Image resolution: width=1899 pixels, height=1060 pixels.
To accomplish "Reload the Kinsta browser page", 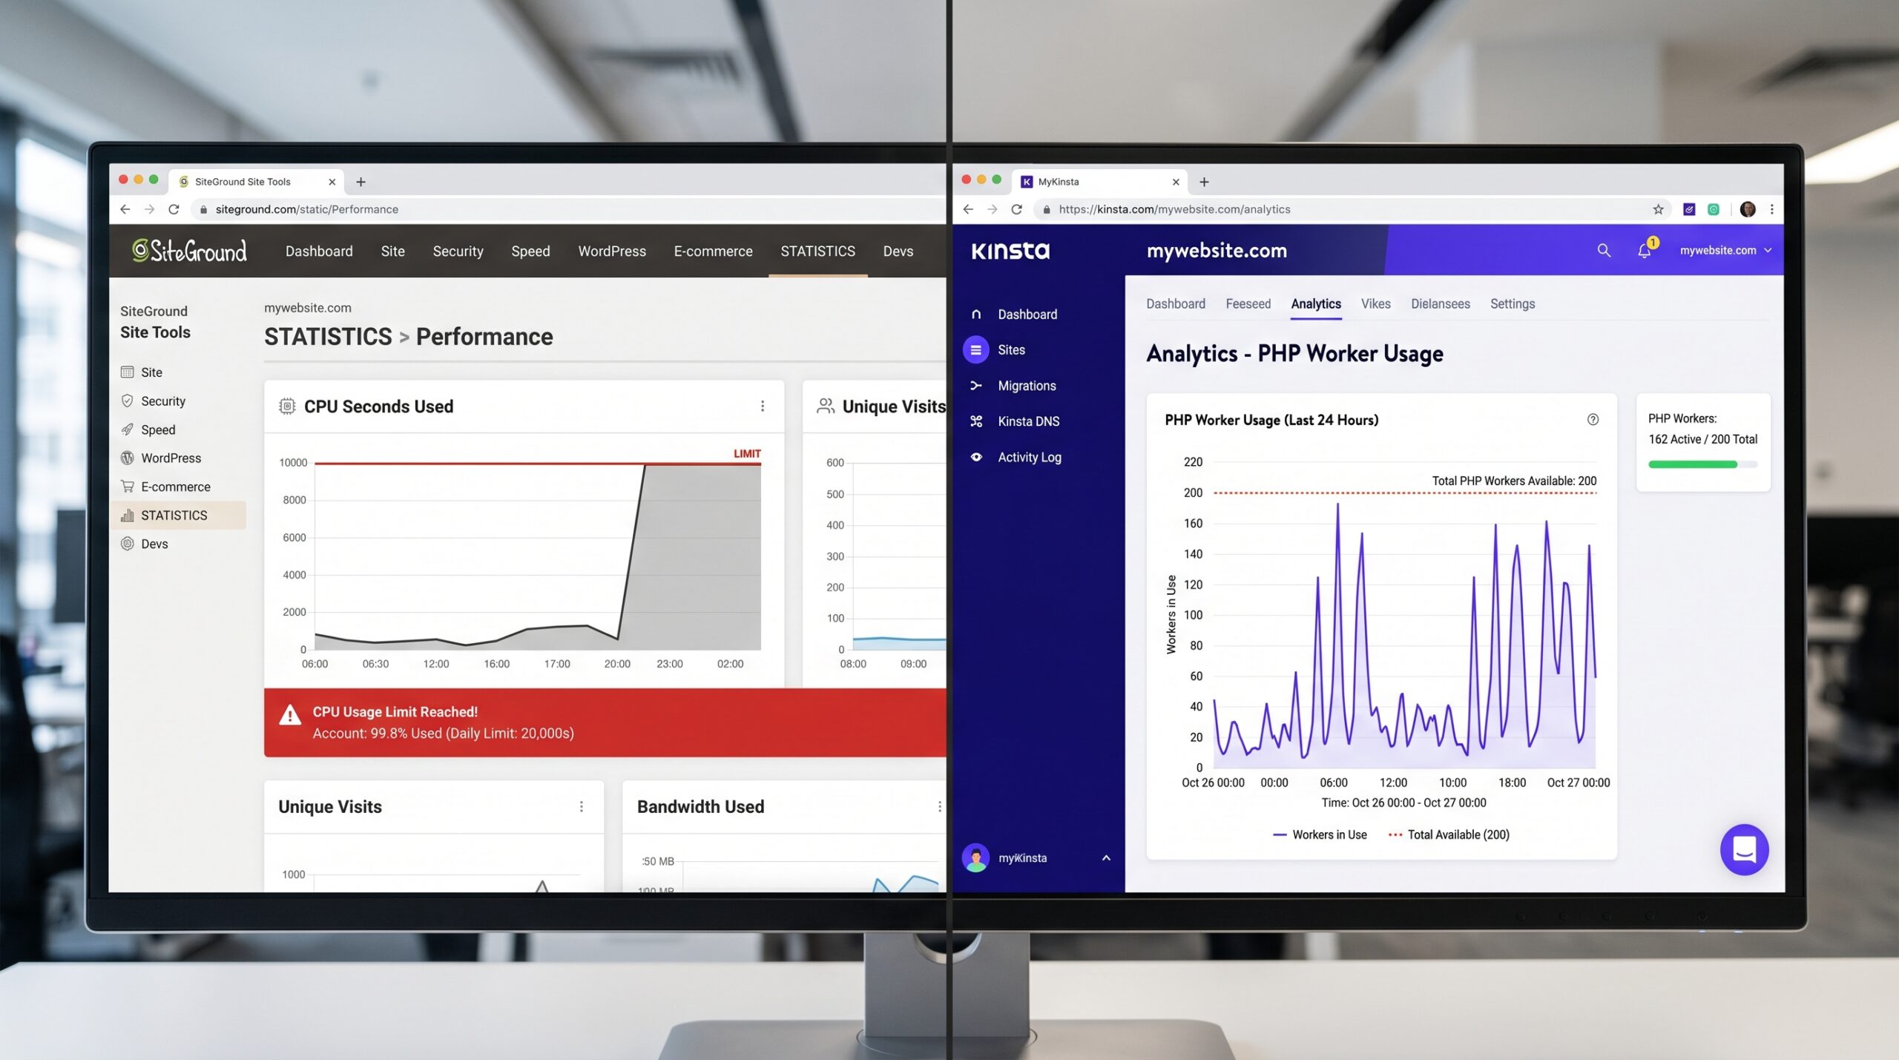I will click(1016, 210).
